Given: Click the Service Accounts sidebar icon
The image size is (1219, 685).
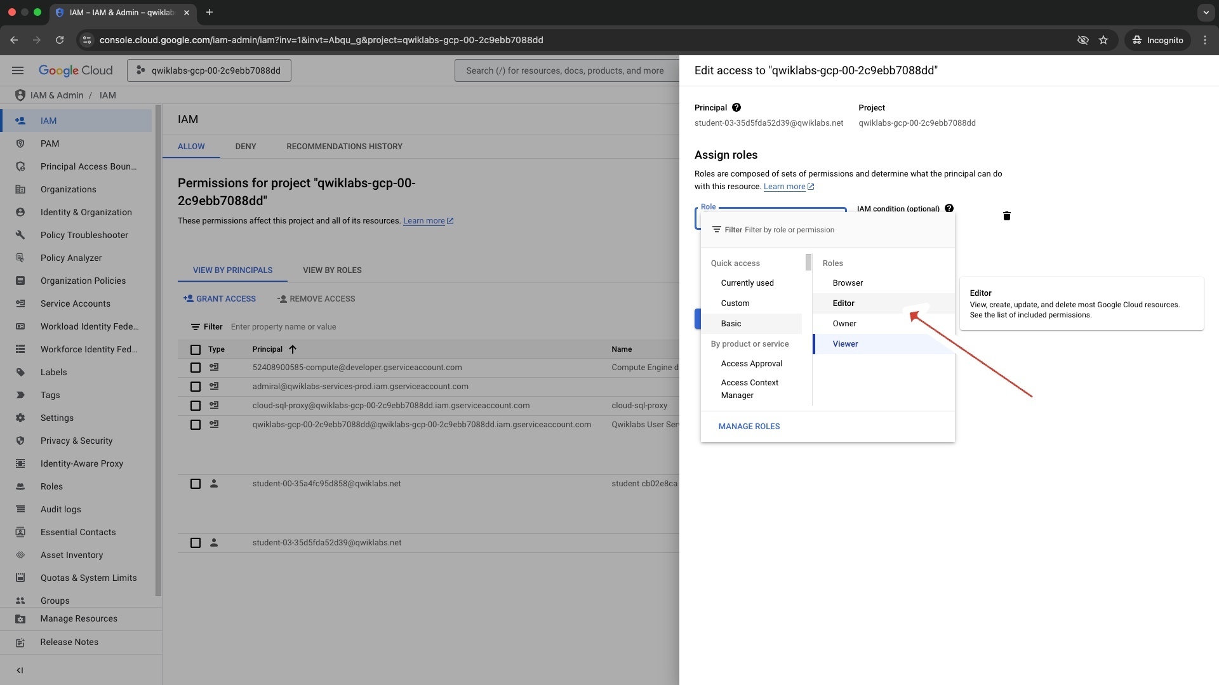Looking at the screenshot, I should pos(20,303).
